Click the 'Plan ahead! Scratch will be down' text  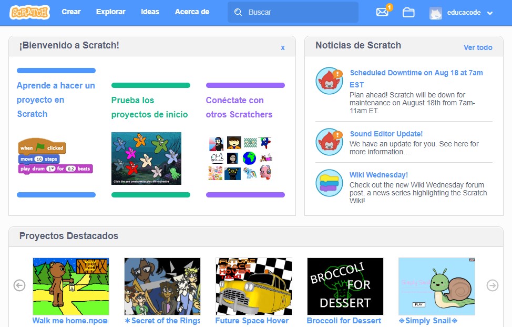coord(413,103)
